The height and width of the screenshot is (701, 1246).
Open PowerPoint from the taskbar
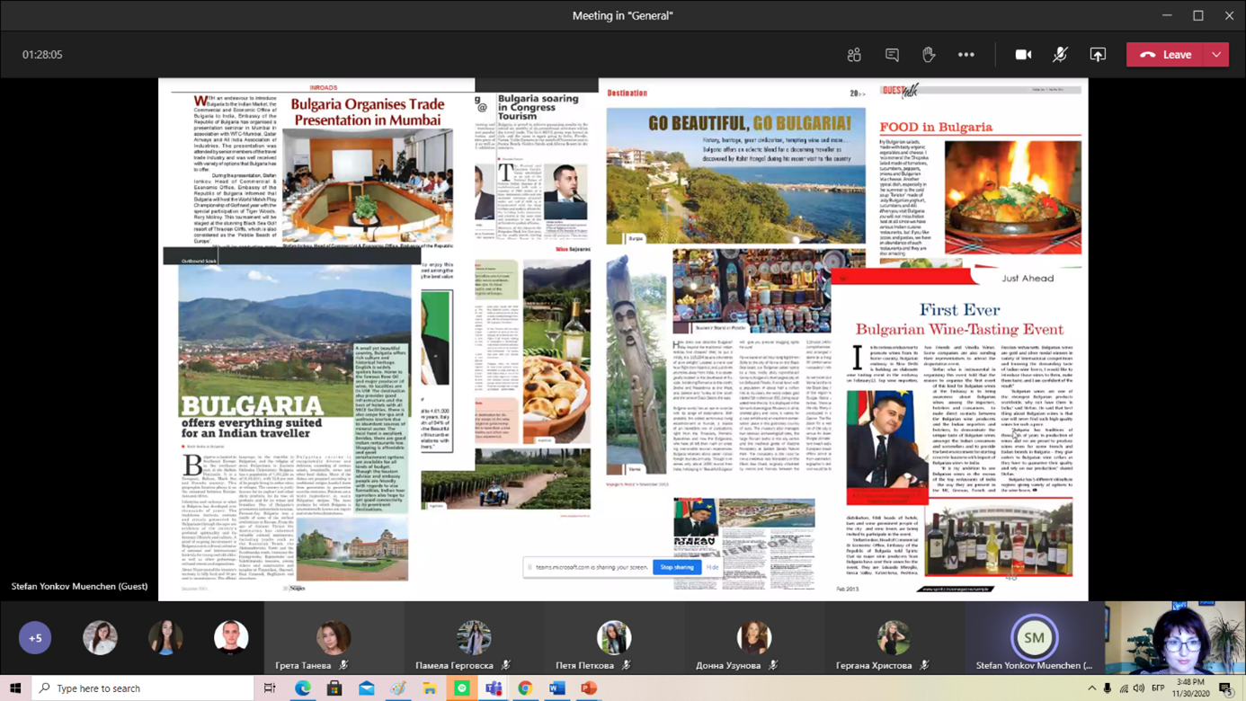tap(589, 688)
